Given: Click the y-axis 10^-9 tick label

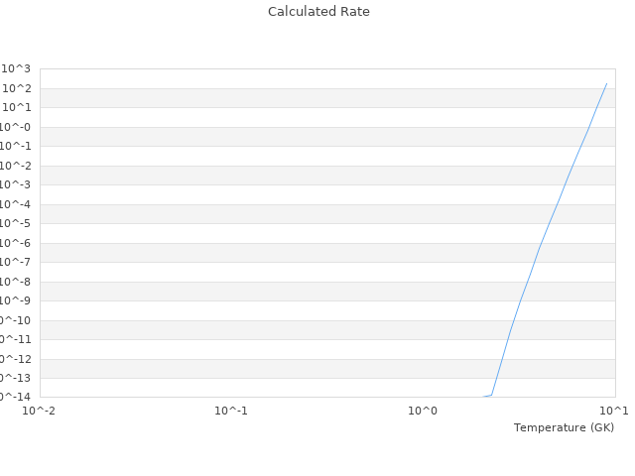Looking at the screenshot, I should click(16, 300).
